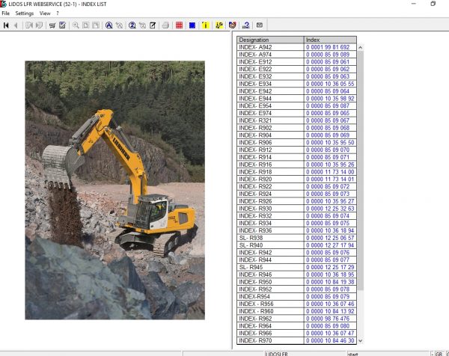The height and width of the screenshot is (356, 449).
Task: Click the yellow information icon
Action: pos(205,25)
